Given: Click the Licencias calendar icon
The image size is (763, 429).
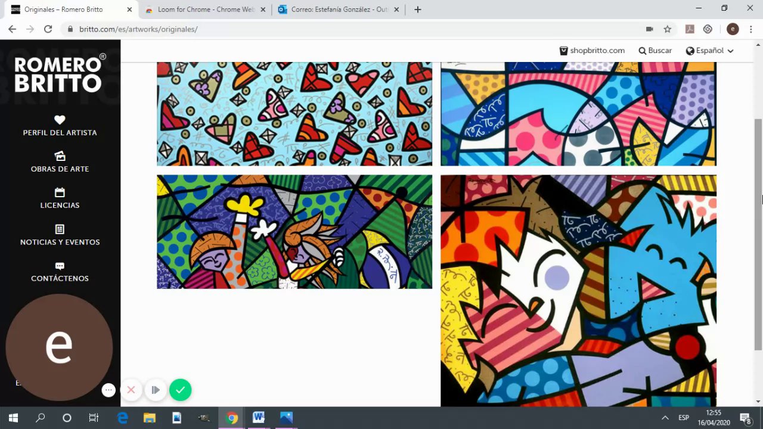Looking at the screenshot, I should click(60, 192).
